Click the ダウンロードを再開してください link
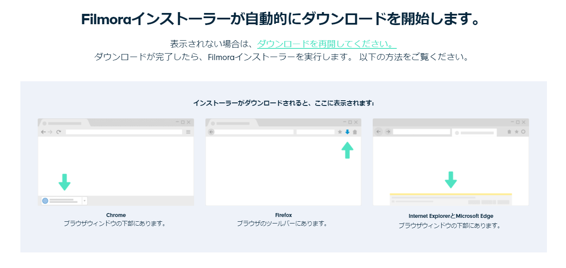566x268 pixels. [x=327, y=44]
